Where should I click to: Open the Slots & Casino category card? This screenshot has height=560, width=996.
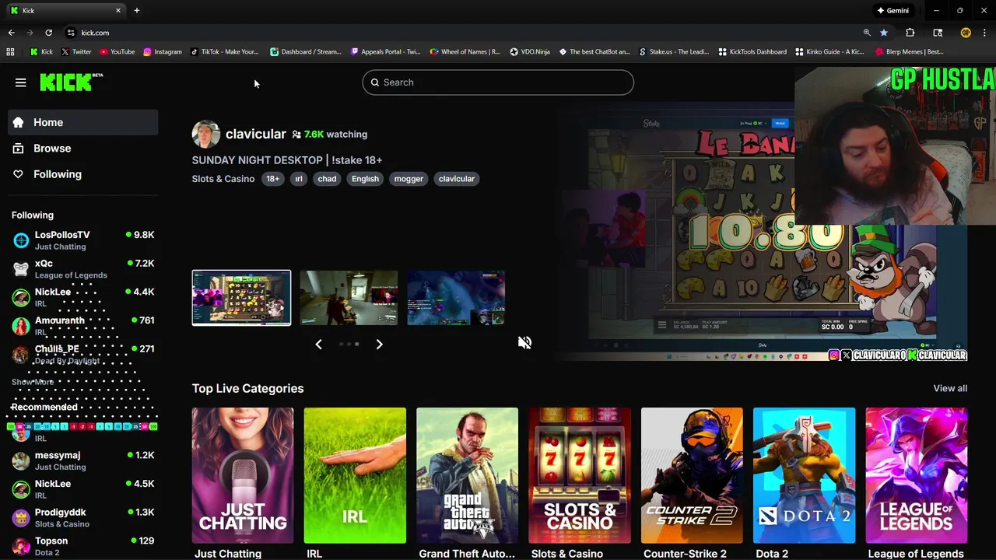[x=580, y=475]
